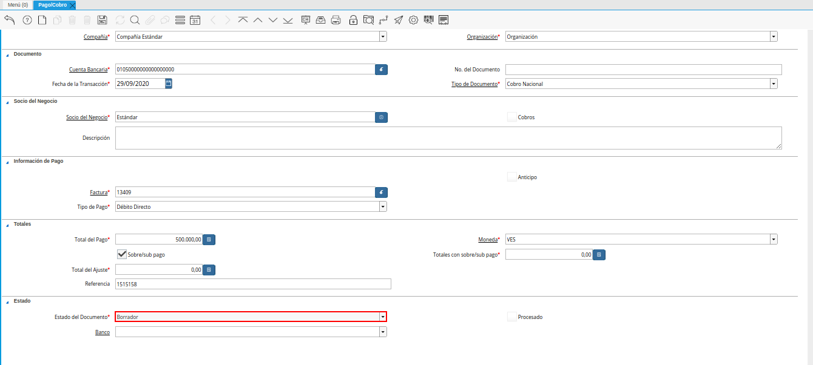Image resolution: width=813 pixels, height=365 pixels.
Task: Create a new record with page icon
Action: (x=42, y=20)
